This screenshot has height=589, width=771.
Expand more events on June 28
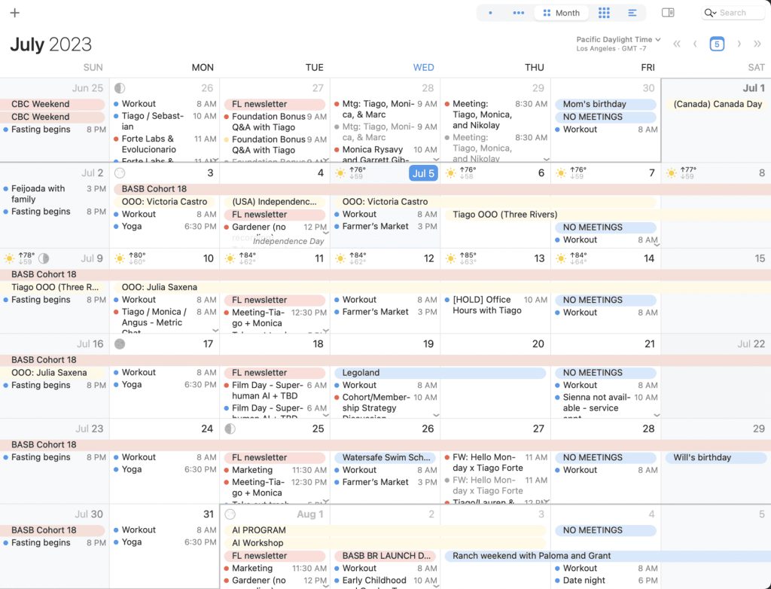click(x=436, y=160)
